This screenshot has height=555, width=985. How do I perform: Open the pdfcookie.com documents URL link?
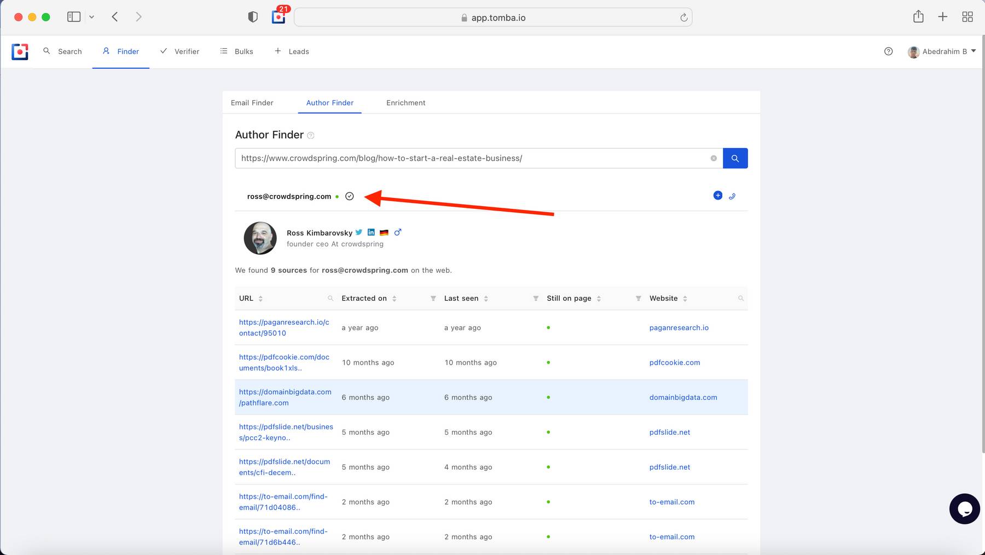284,363
